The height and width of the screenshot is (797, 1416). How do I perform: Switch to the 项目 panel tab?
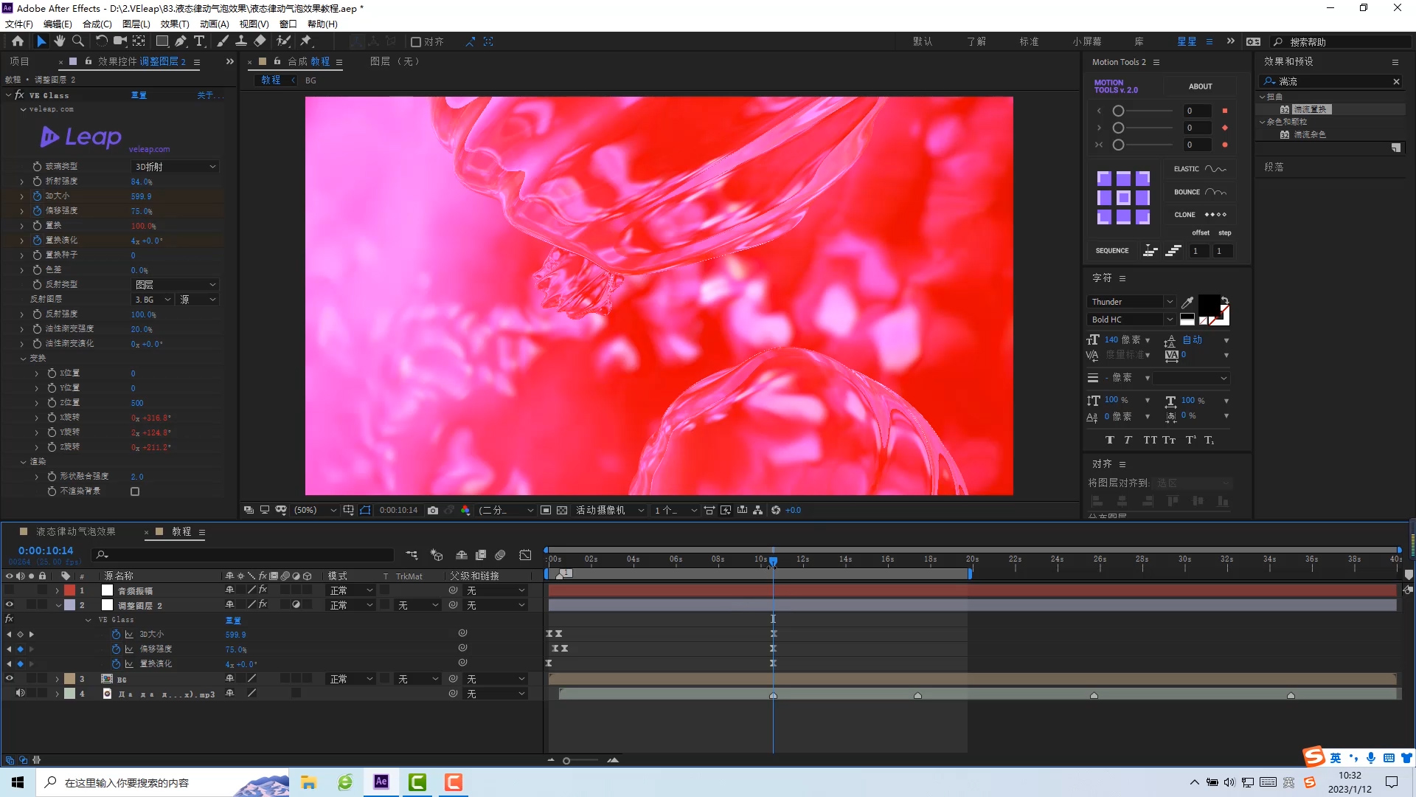coord(20,62)
